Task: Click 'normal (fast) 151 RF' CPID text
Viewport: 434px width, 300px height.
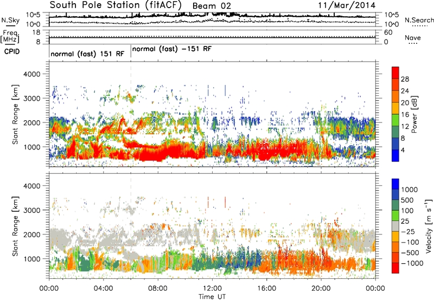Action: pyautogui.click(x=87, y=54)
